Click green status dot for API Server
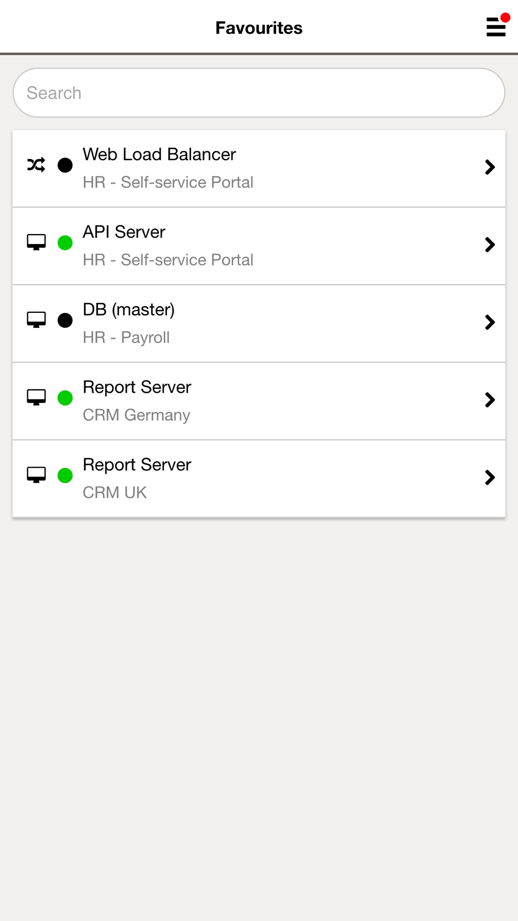Screen dimensions: 518x921 point(65,242)
